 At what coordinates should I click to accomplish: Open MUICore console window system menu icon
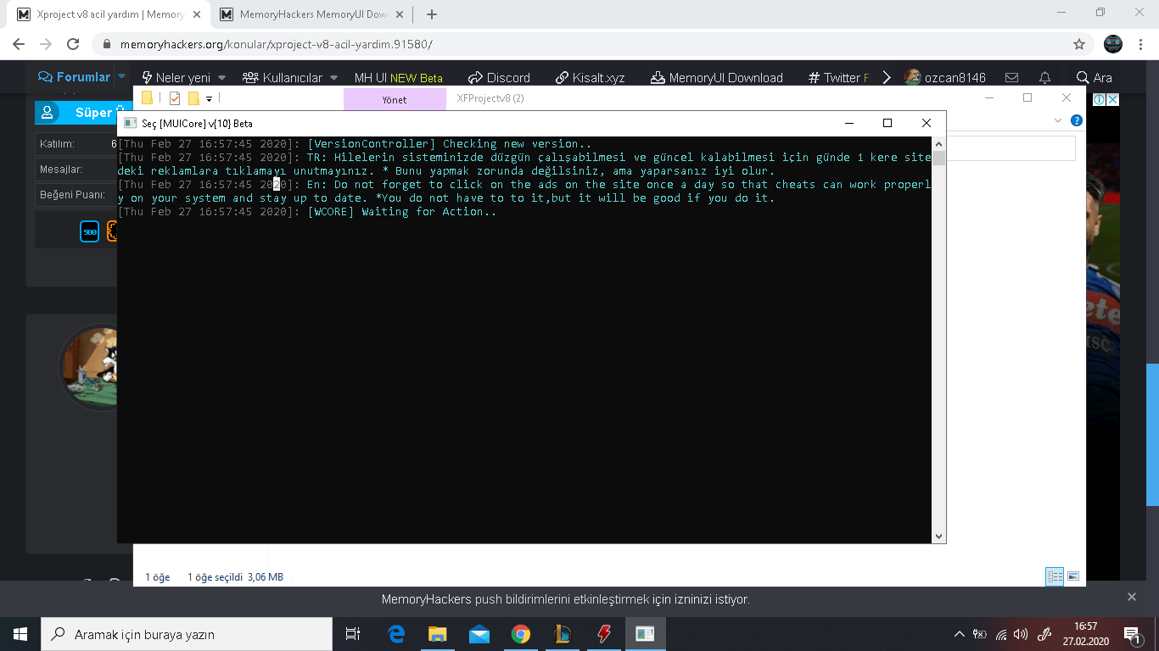coord(130,123)
